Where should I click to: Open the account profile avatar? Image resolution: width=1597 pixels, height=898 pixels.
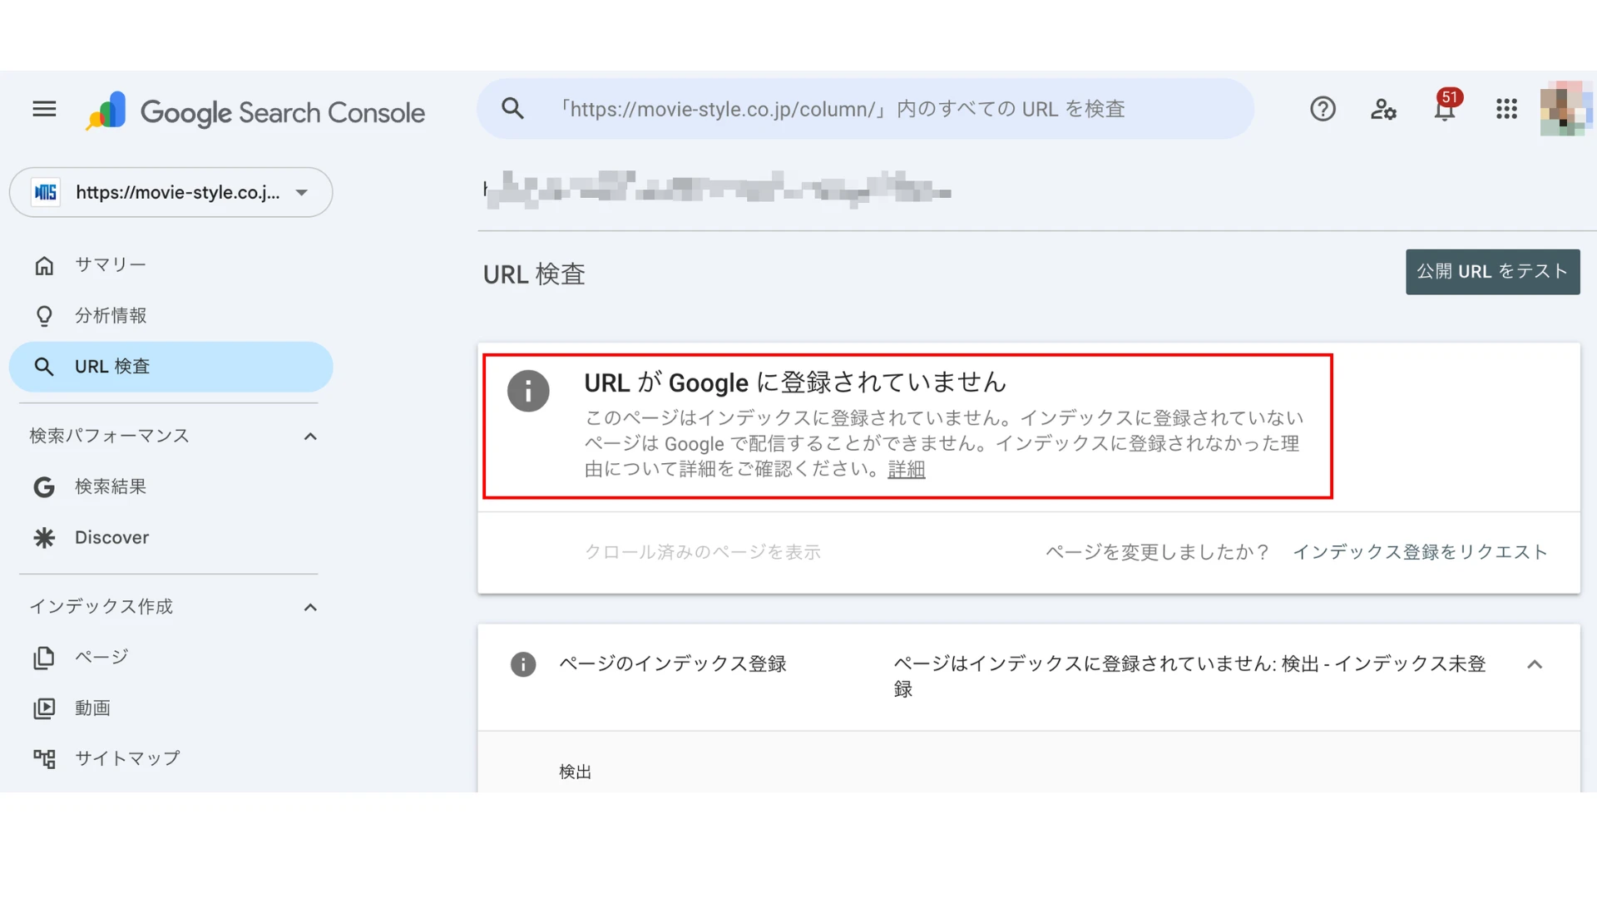1565,109
